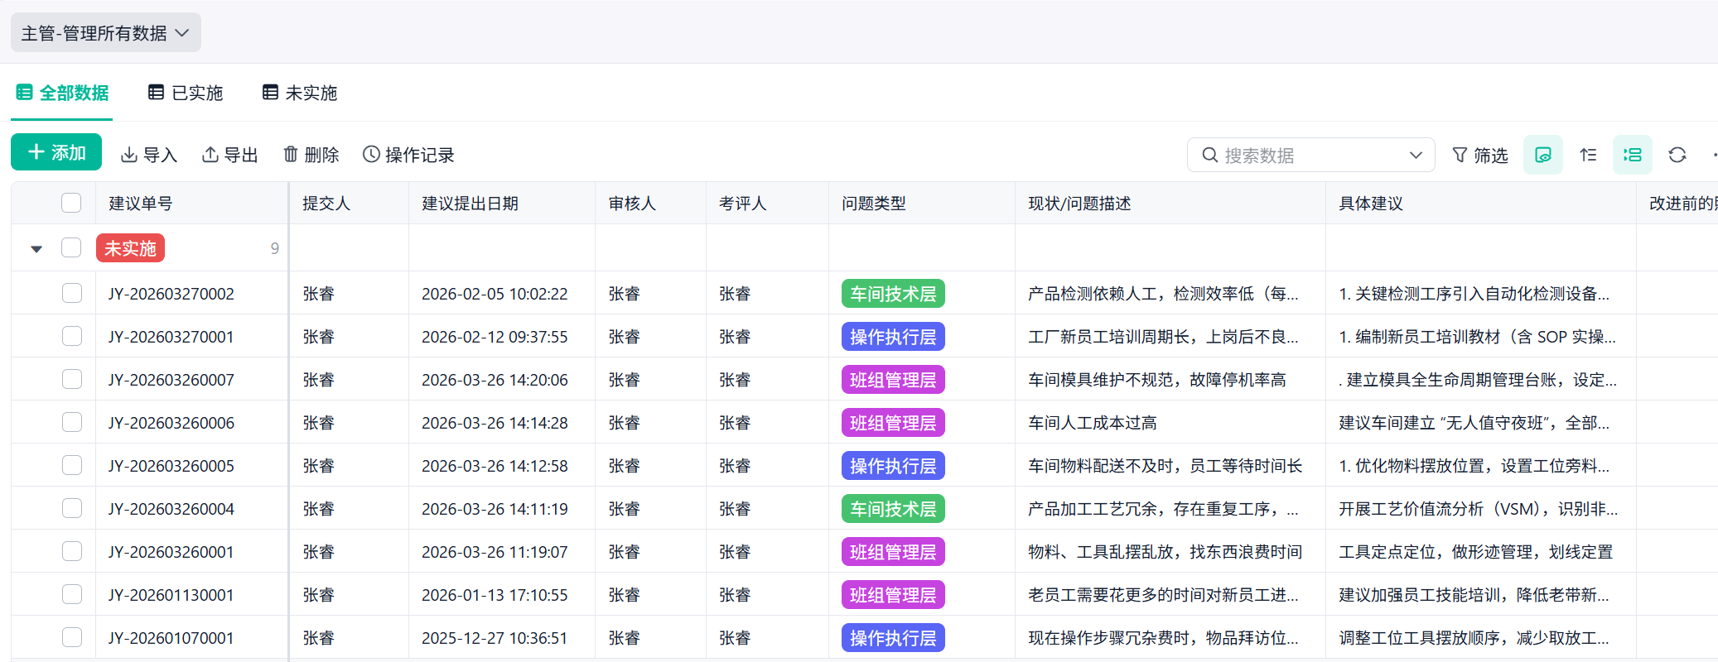Check the row JY-202603260001 checkbox
The height and width of the screenshot is (662, 1718).
pos(72,551)
